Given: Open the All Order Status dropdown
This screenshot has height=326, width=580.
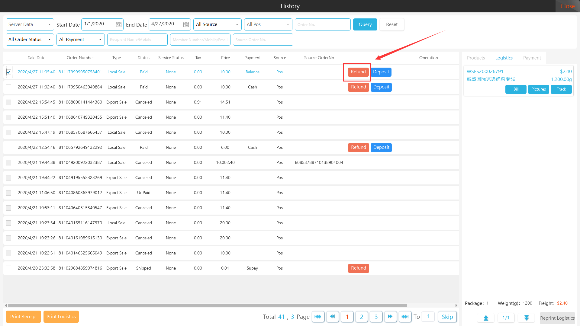Looking at the screenshot, I should click(30, 40).
